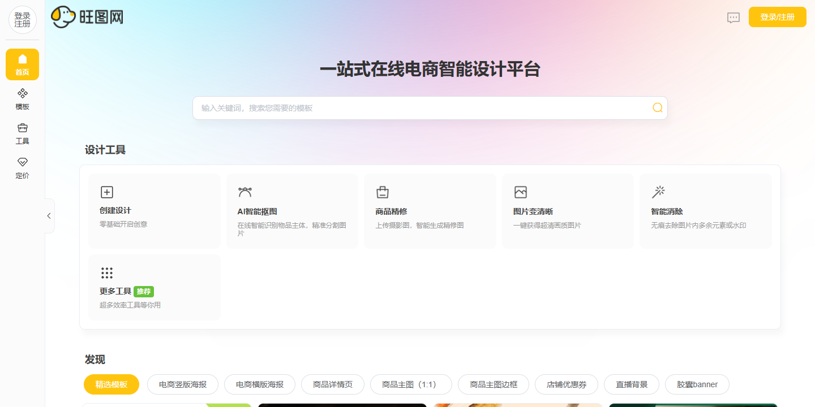The width and height of the screenshot is (815, 407).
Task: Select the 商品主图边框 tab
Action: pyautogui.click(x=494, y=384)
